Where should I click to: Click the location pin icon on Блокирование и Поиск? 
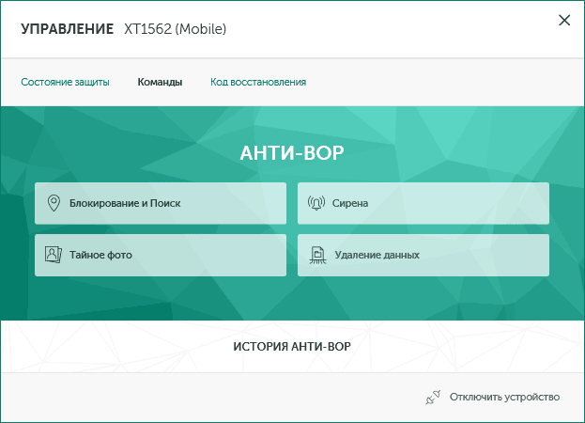coord(54,203)
